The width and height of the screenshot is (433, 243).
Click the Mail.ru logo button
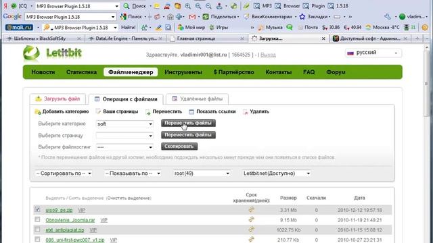[20, 28]
